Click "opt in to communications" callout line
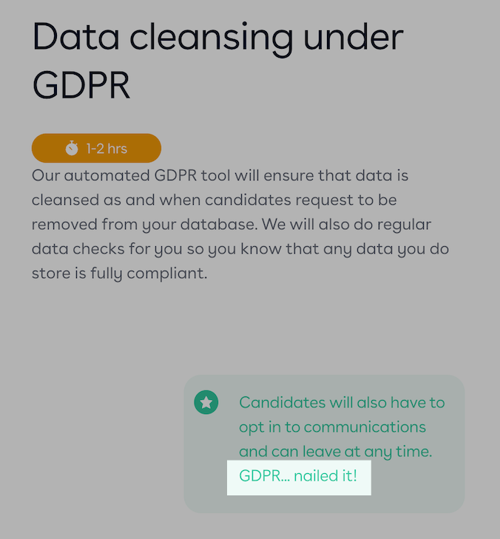The image size is (500, 539). [x=333, y=427]
